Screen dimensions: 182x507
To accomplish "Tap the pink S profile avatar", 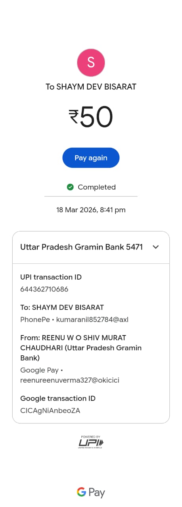I will coord(91,62).
